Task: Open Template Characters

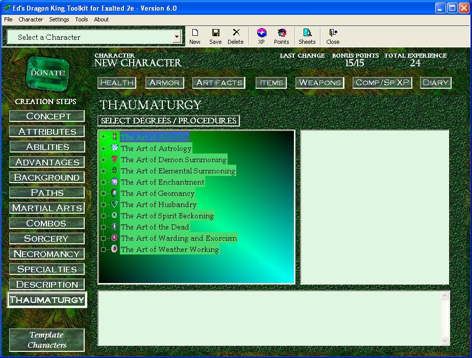Action: click(47, 340)
